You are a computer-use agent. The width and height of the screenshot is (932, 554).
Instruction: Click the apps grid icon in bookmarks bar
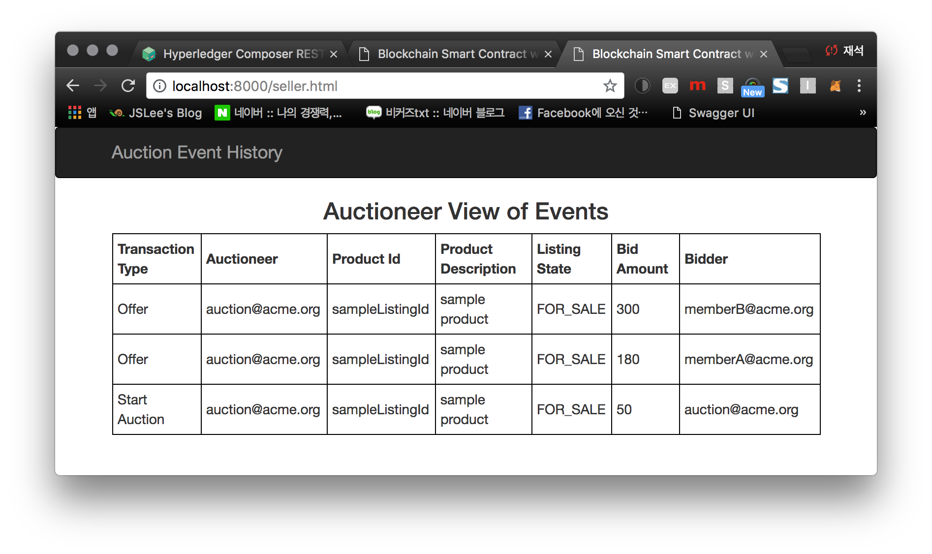[75, 113]
